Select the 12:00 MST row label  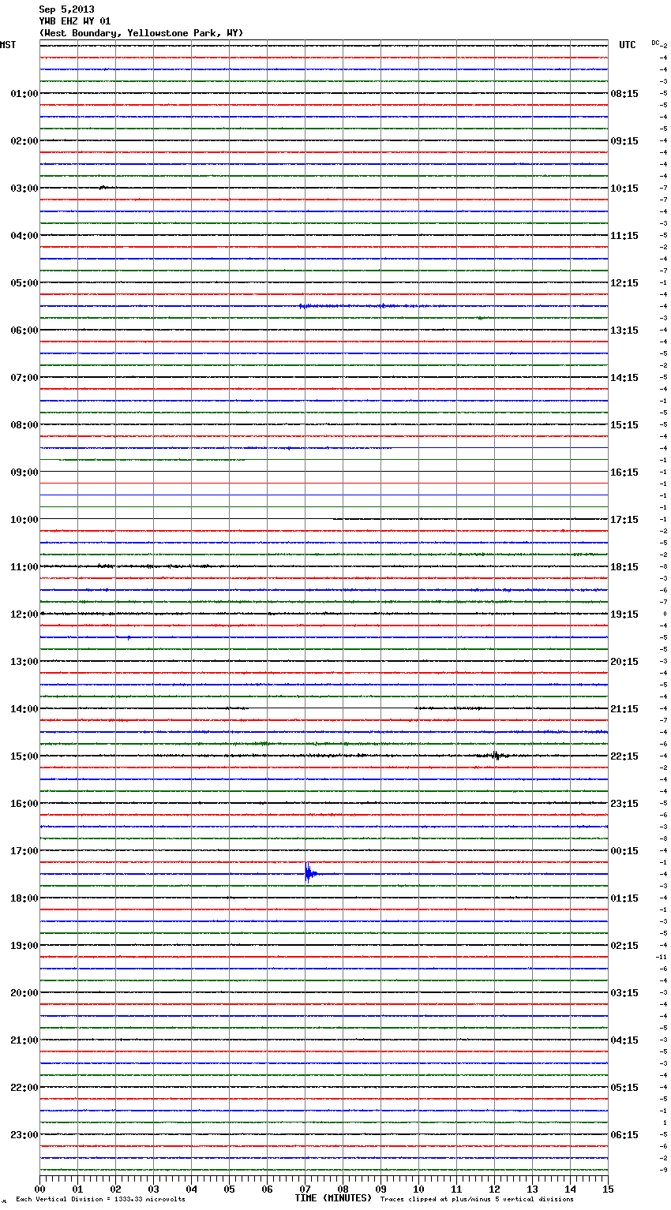24,614
